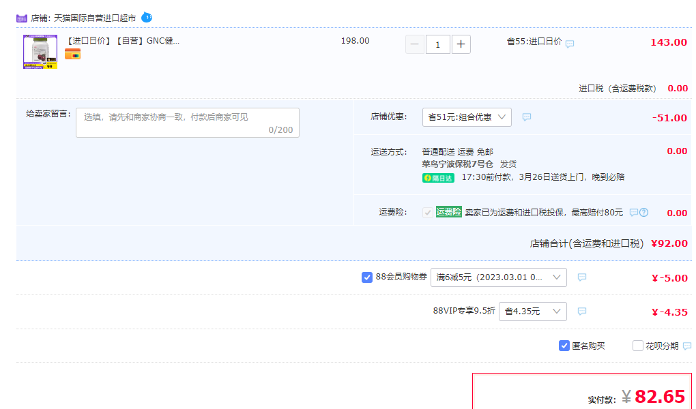Screen dimensions: 696x409
Task: Click the 88VIP专享9.5折 label
Action: click(x=464, y=311)
